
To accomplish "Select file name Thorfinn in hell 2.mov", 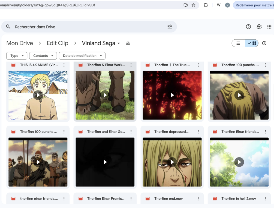I will point(239,198).
